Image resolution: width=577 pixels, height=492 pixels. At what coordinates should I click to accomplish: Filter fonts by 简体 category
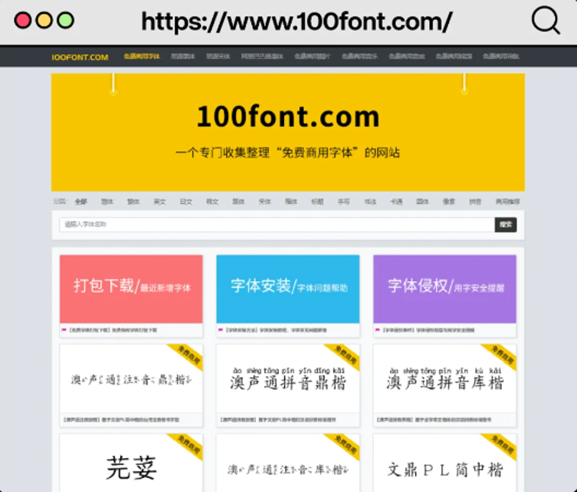pos(107,202)
